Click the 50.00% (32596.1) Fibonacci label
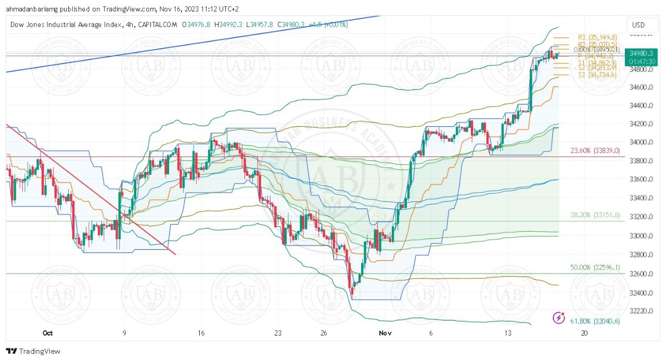The image size is (666, 361). [595, 267]
